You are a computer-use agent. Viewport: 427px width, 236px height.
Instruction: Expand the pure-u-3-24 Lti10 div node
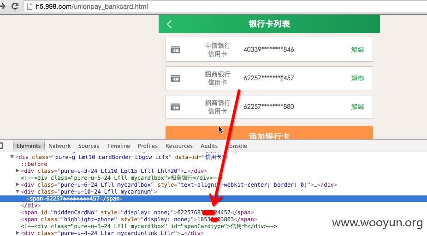pyautogui.click(x=18, y=171)
